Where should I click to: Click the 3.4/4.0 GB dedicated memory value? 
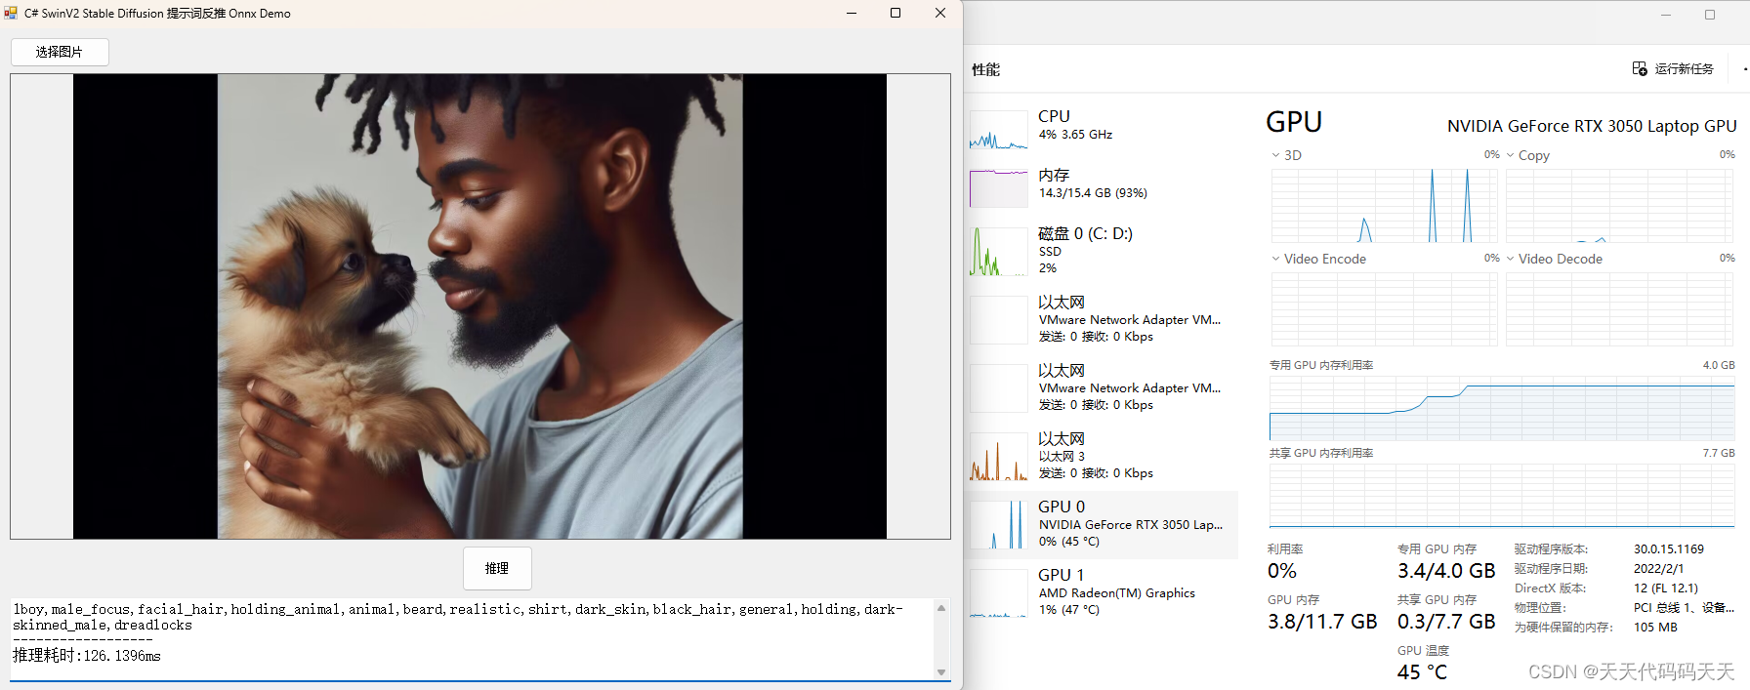click(1446, 571)
